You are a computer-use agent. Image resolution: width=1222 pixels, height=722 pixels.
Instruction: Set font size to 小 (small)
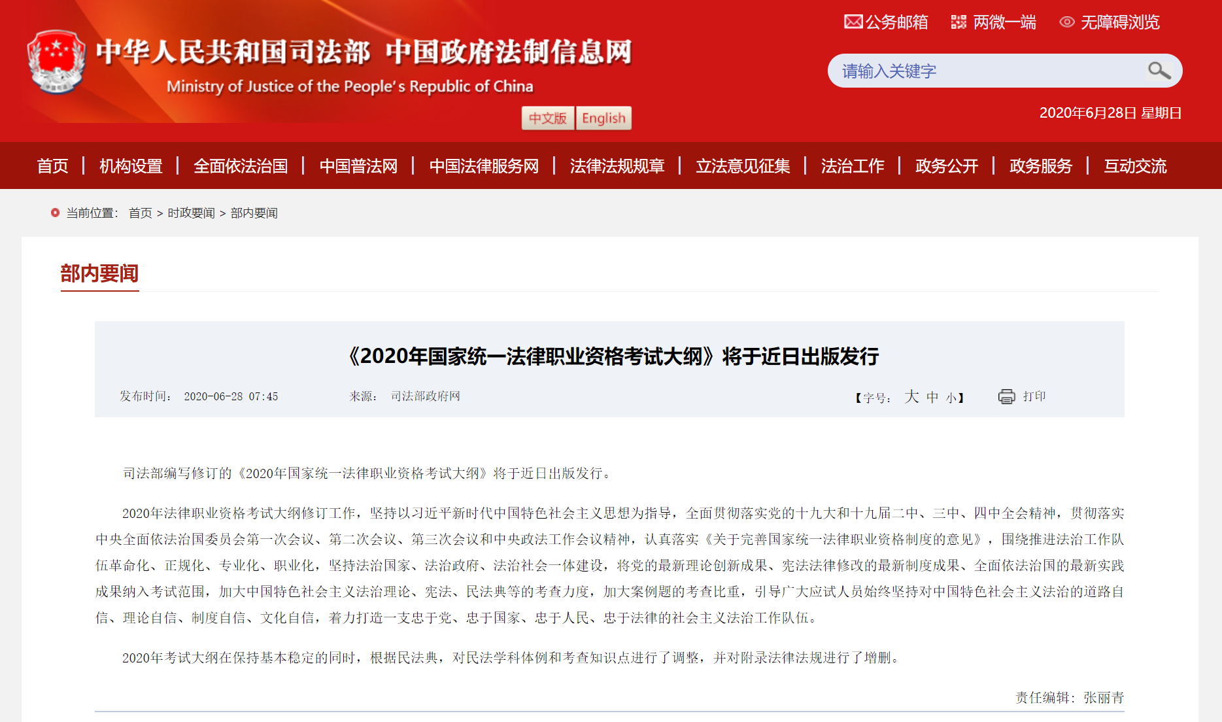[x=951, y=398]
